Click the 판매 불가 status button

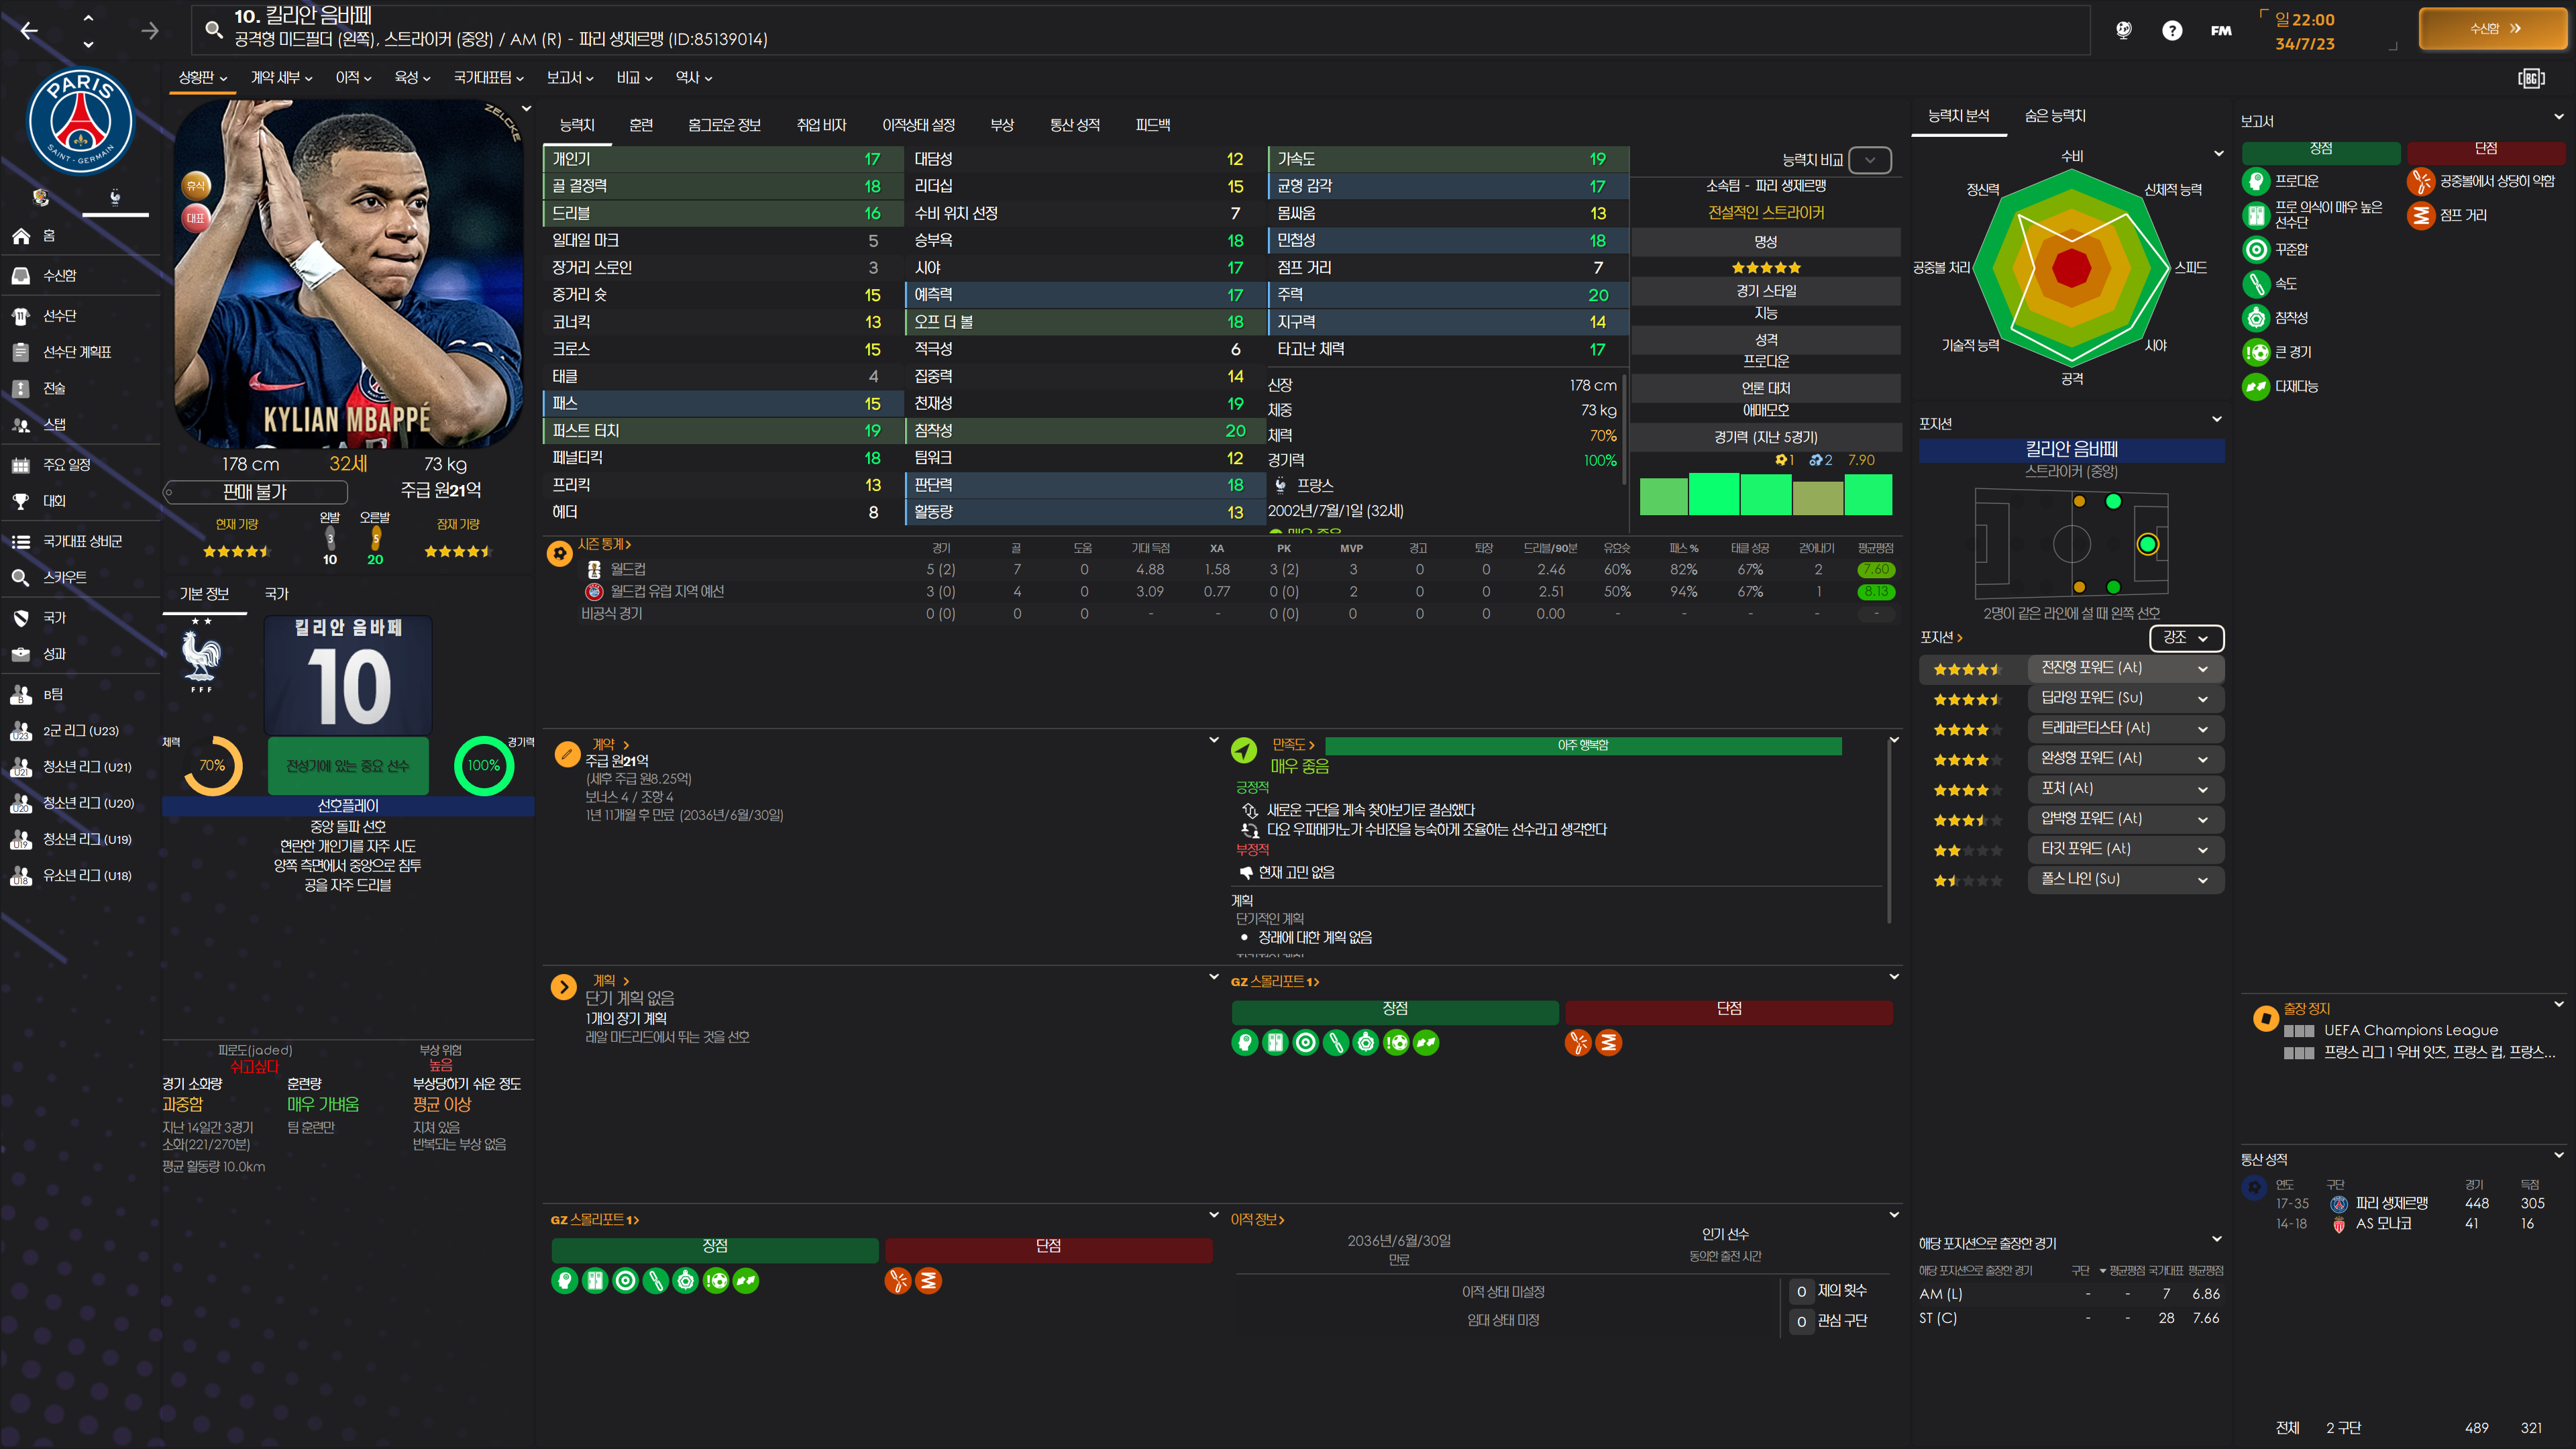255,492
